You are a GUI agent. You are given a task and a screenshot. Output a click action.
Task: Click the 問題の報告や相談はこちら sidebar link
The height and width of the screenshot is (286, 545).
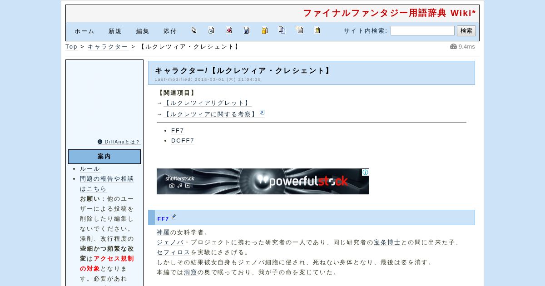[x=107, y=184]
